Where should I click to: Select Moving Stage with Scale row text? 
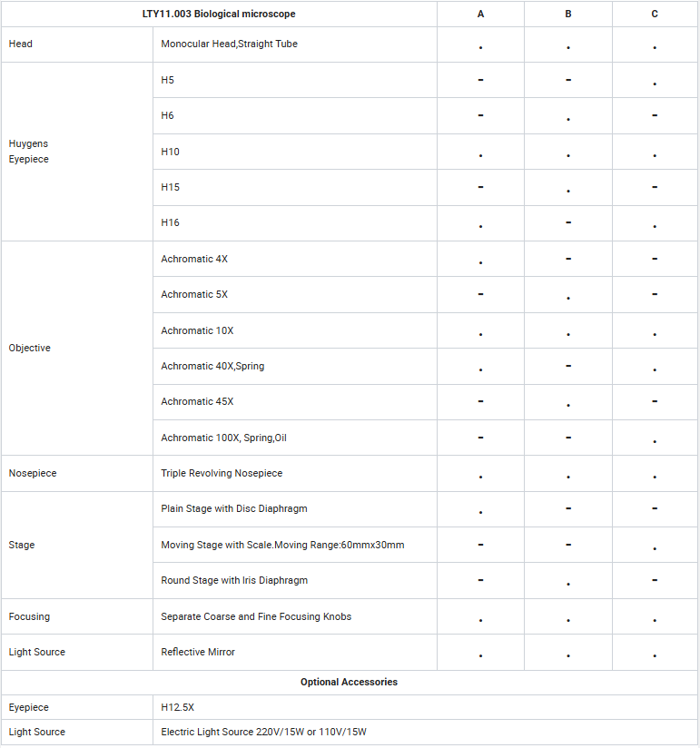(x=282, y=545)
